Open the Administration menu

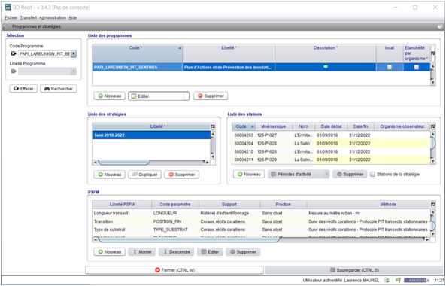53,17
